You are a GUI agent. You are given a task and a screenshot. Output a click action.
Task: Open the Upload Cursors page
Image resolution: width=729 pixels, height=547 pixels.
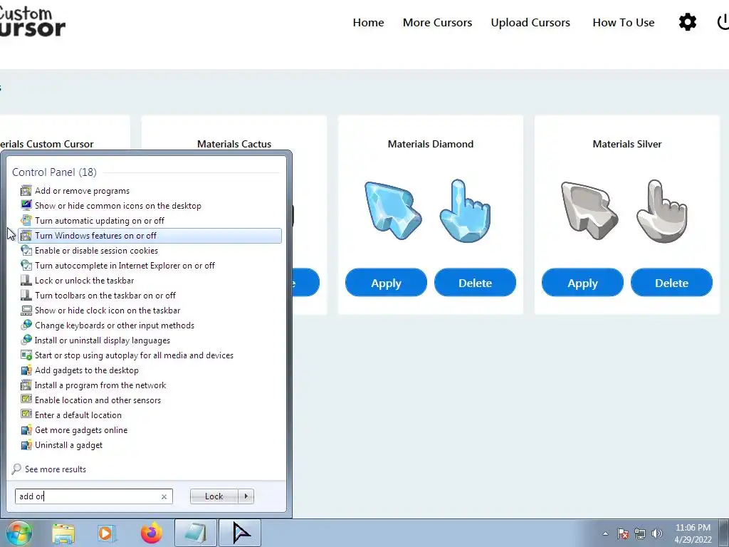[530, 22]
